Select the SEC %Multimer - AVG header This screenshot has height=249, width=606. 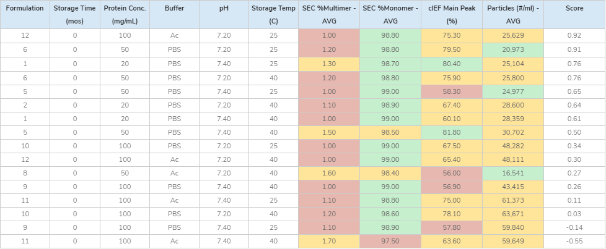(328, 15)
